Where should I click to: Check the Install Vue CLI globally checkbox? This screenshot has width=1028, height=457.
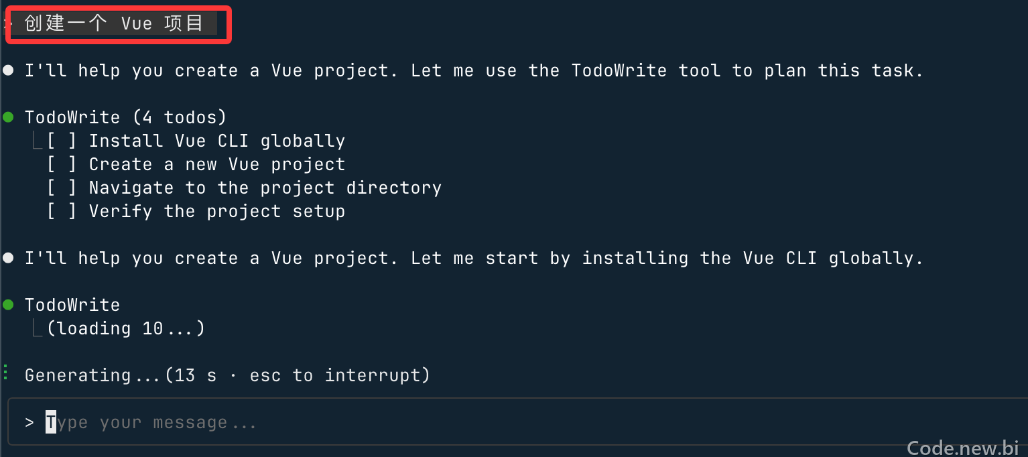tap(62, 141)
